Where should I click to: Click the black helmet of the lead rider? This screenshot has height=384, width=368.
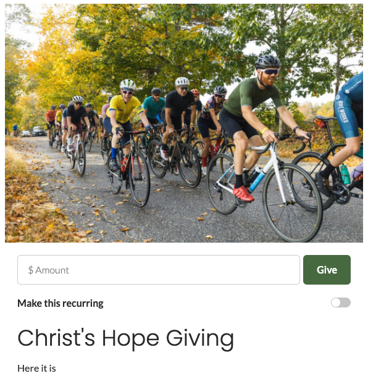267,62
